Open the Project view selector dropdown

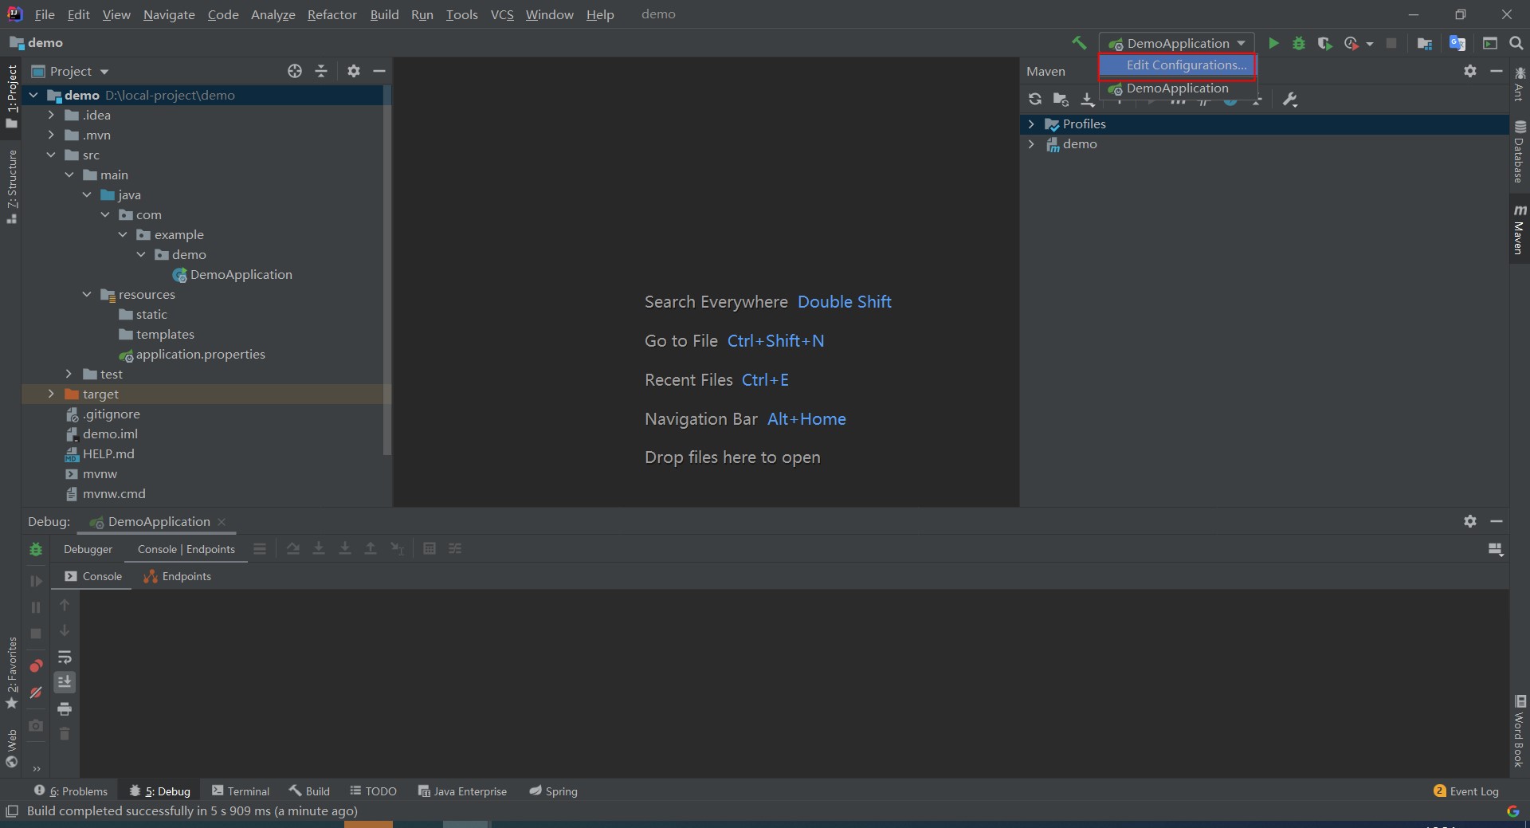coord(70,71)
